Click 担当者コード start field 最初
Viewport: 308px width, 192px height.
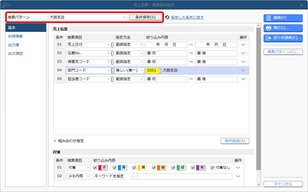pos(167,79)
